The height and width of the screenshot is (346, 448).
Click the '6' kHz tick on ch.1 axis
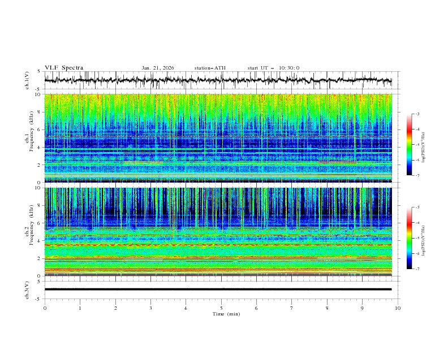pos(40,129)
